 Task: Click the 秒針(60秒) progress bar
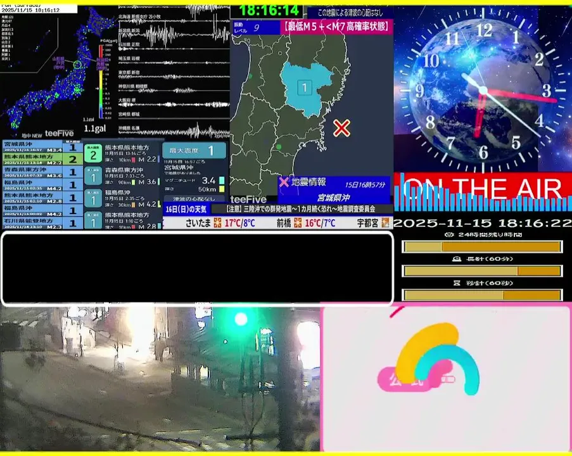(482, 294)
